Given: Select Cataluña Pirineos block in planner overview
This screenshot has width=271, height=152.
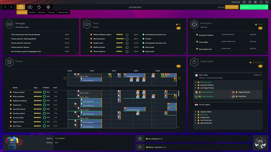Looking at the screenshot, I should (134, 75).
